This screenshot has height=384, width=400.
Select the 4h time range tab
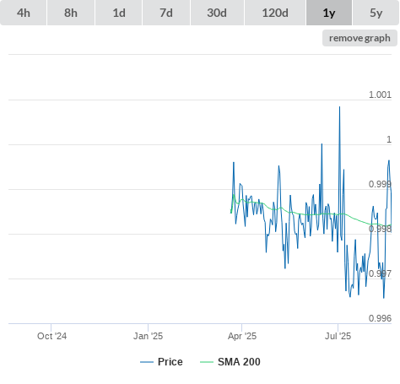23,13
